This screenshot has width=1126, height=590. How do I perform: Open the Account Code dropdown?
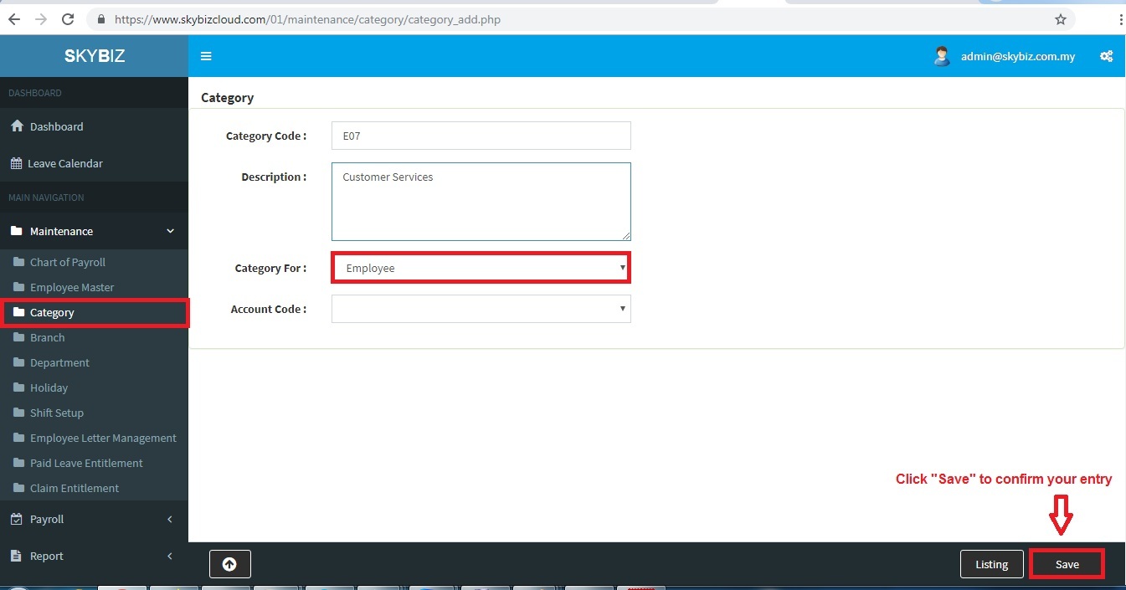click(481, 309)
